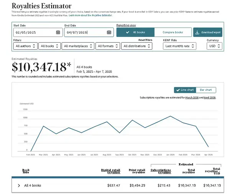Screen dimensions: 230x194
Task: Open the End Date calendar picker icon
Action: point(109,32)
